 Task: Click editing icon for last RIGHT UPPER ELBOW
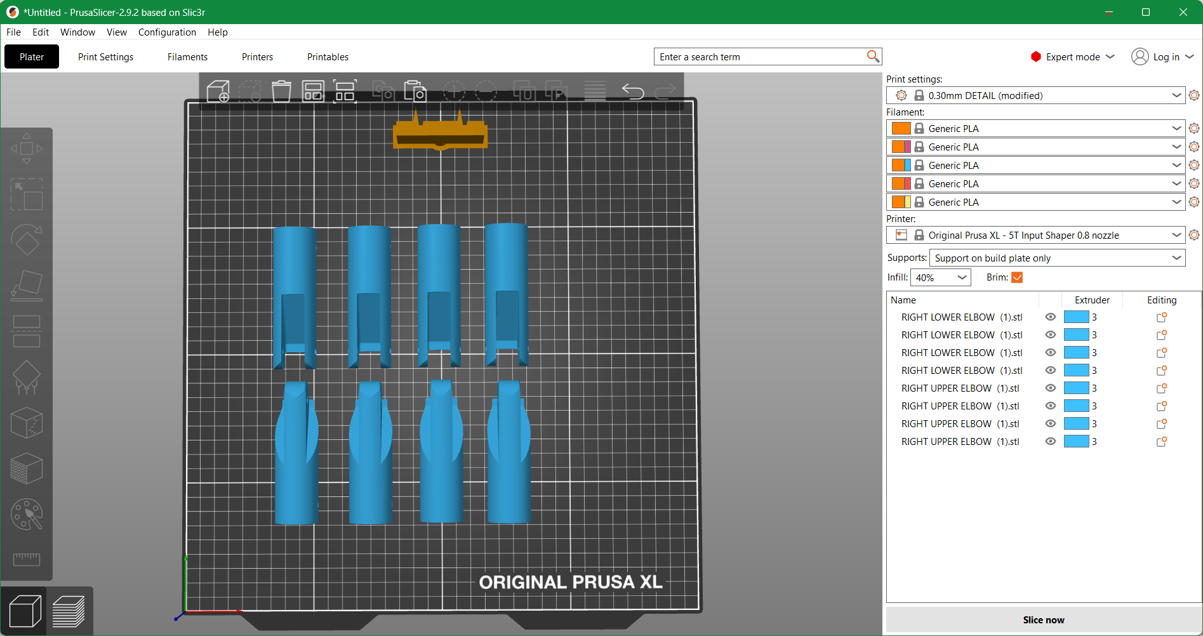(1162, 442)
